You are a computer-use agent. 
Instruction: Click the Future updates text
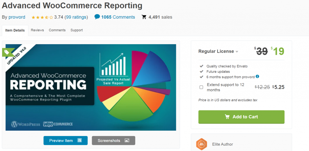tap(218, 72)
